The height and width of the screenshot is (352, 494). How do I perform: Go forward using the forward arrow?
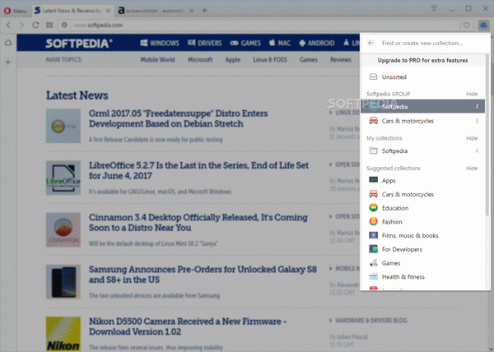click(21, 25)
